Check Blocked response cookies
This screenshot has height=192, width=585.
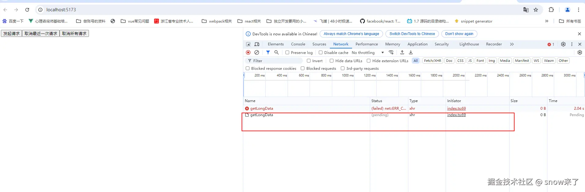pos(248,68)
